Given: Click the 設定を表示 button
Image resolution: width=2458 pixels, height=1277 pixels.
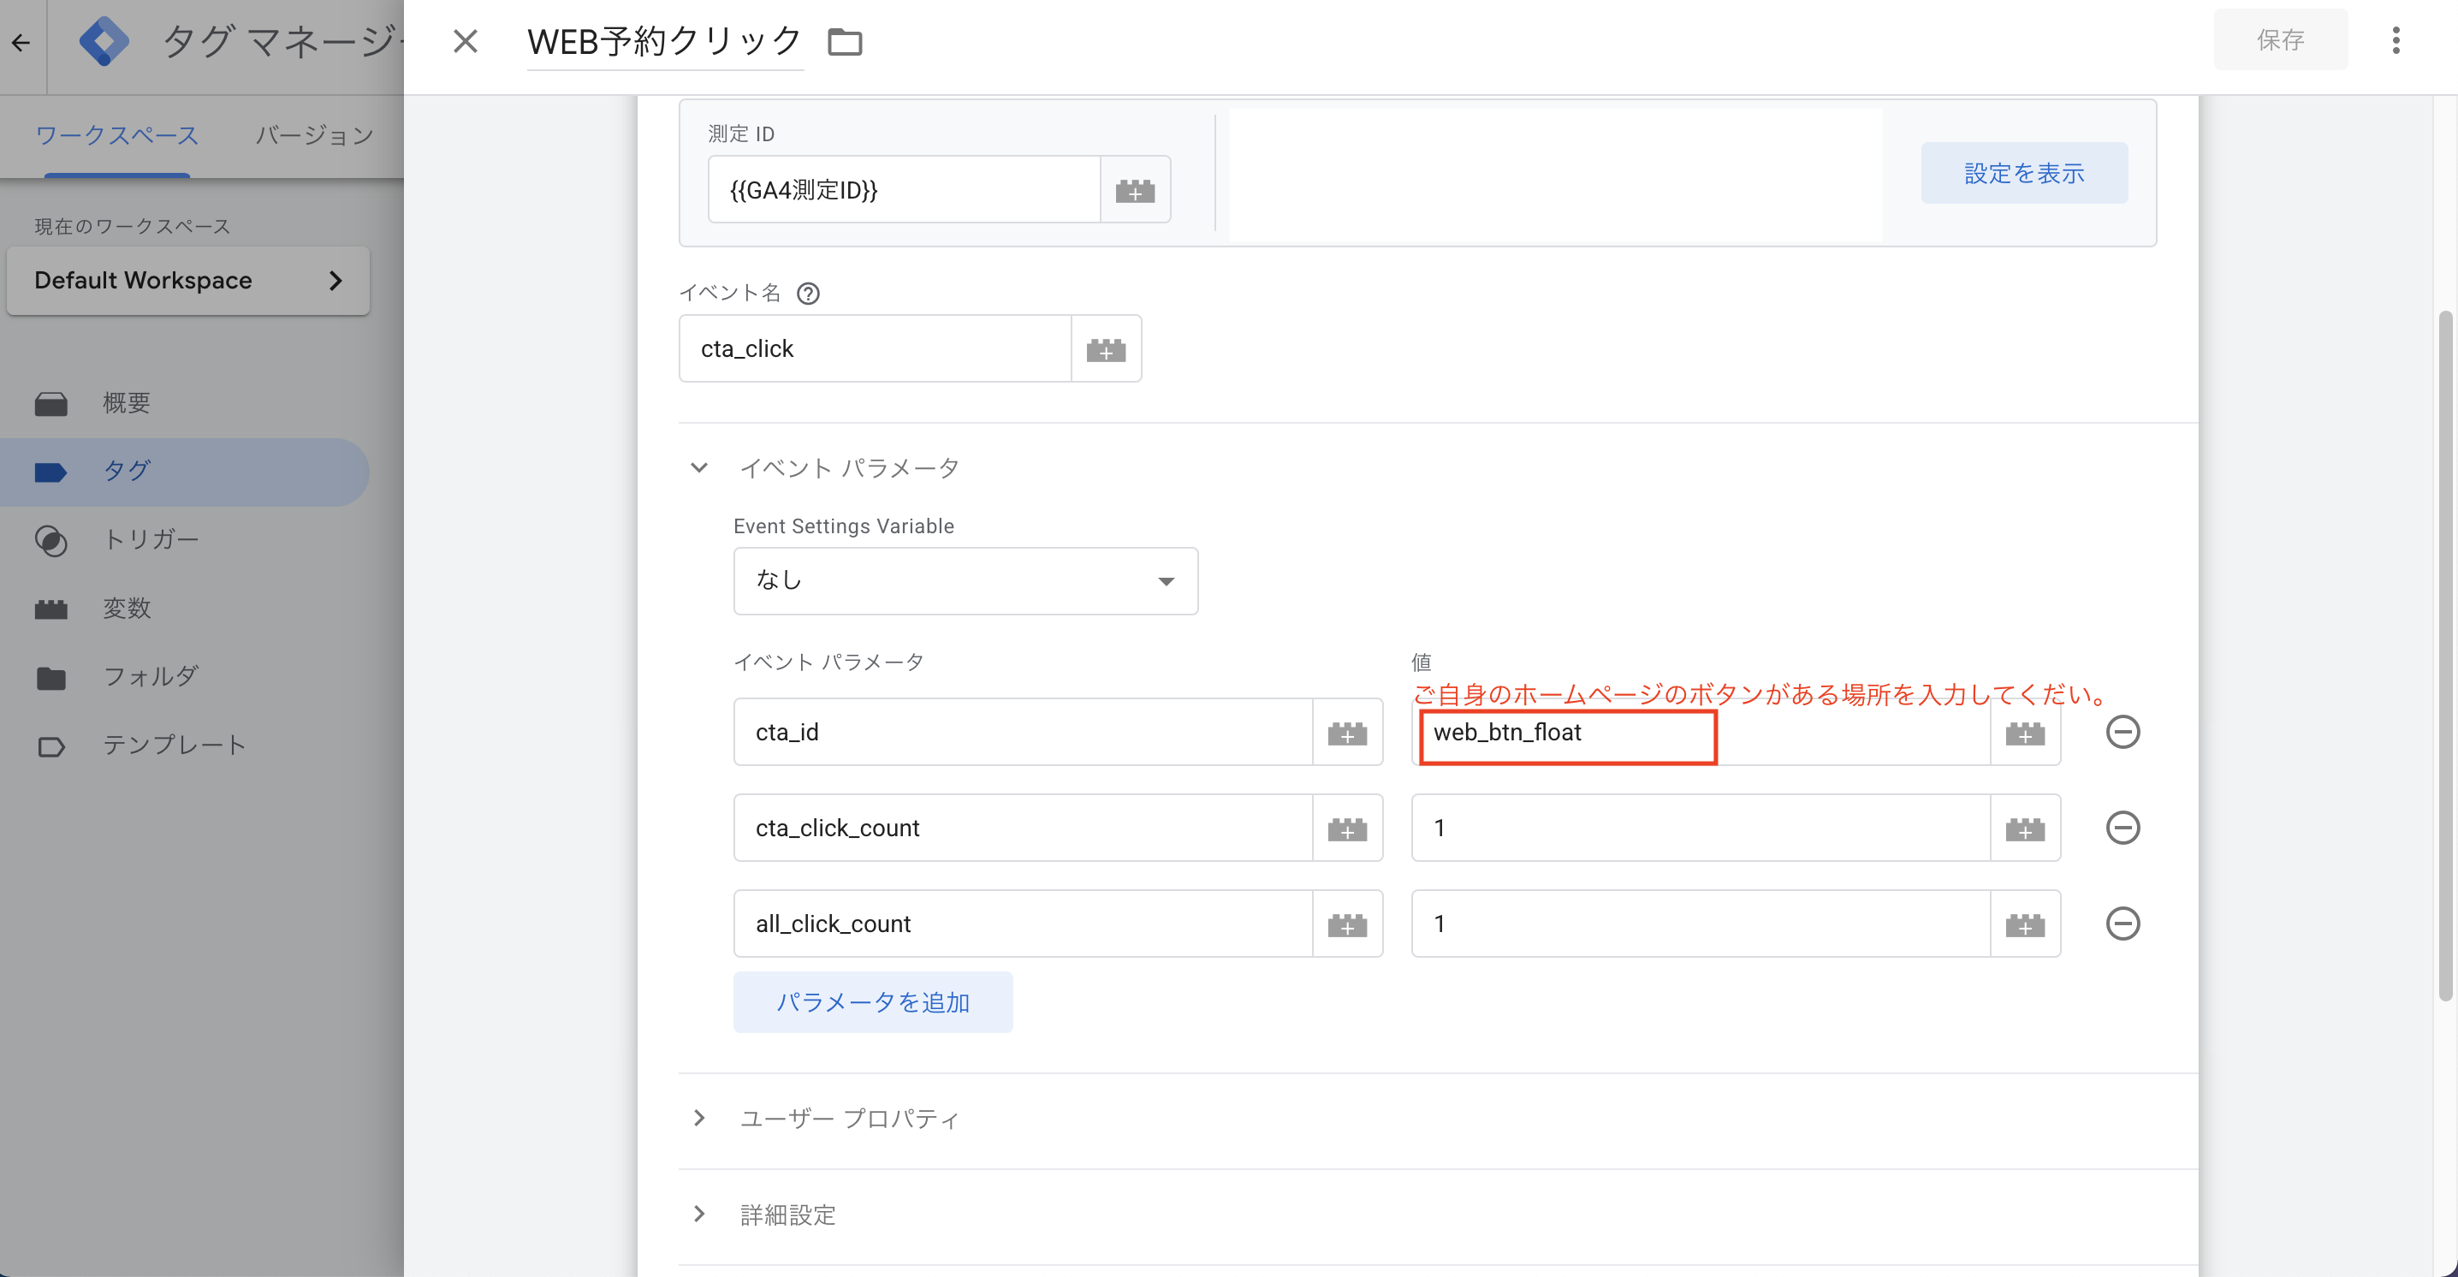Looking at the screenshot, I should [x=2023, y=173].
